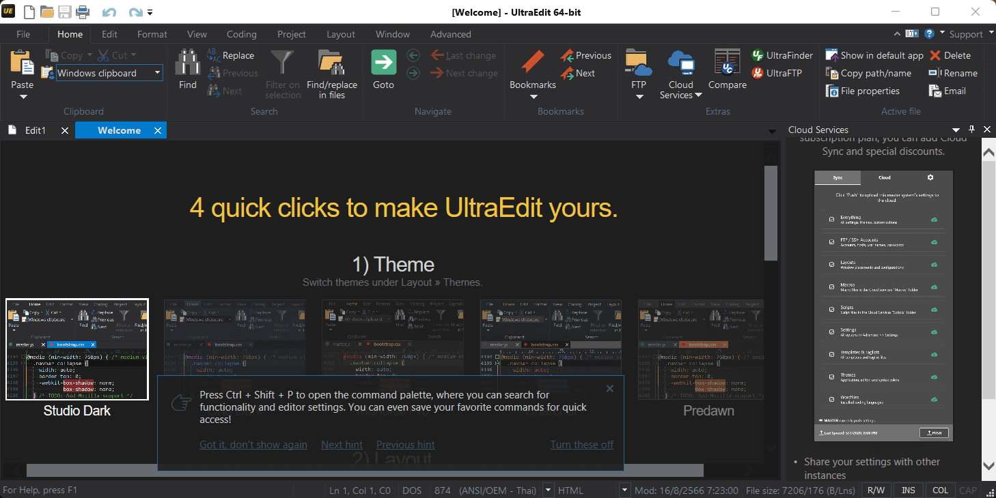
Task: Click "Got it, don't show again" link
Action: tap(253, 445)
